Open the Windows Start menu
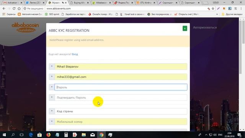This screenshot has width=245, height=138. tap(4, 135)
